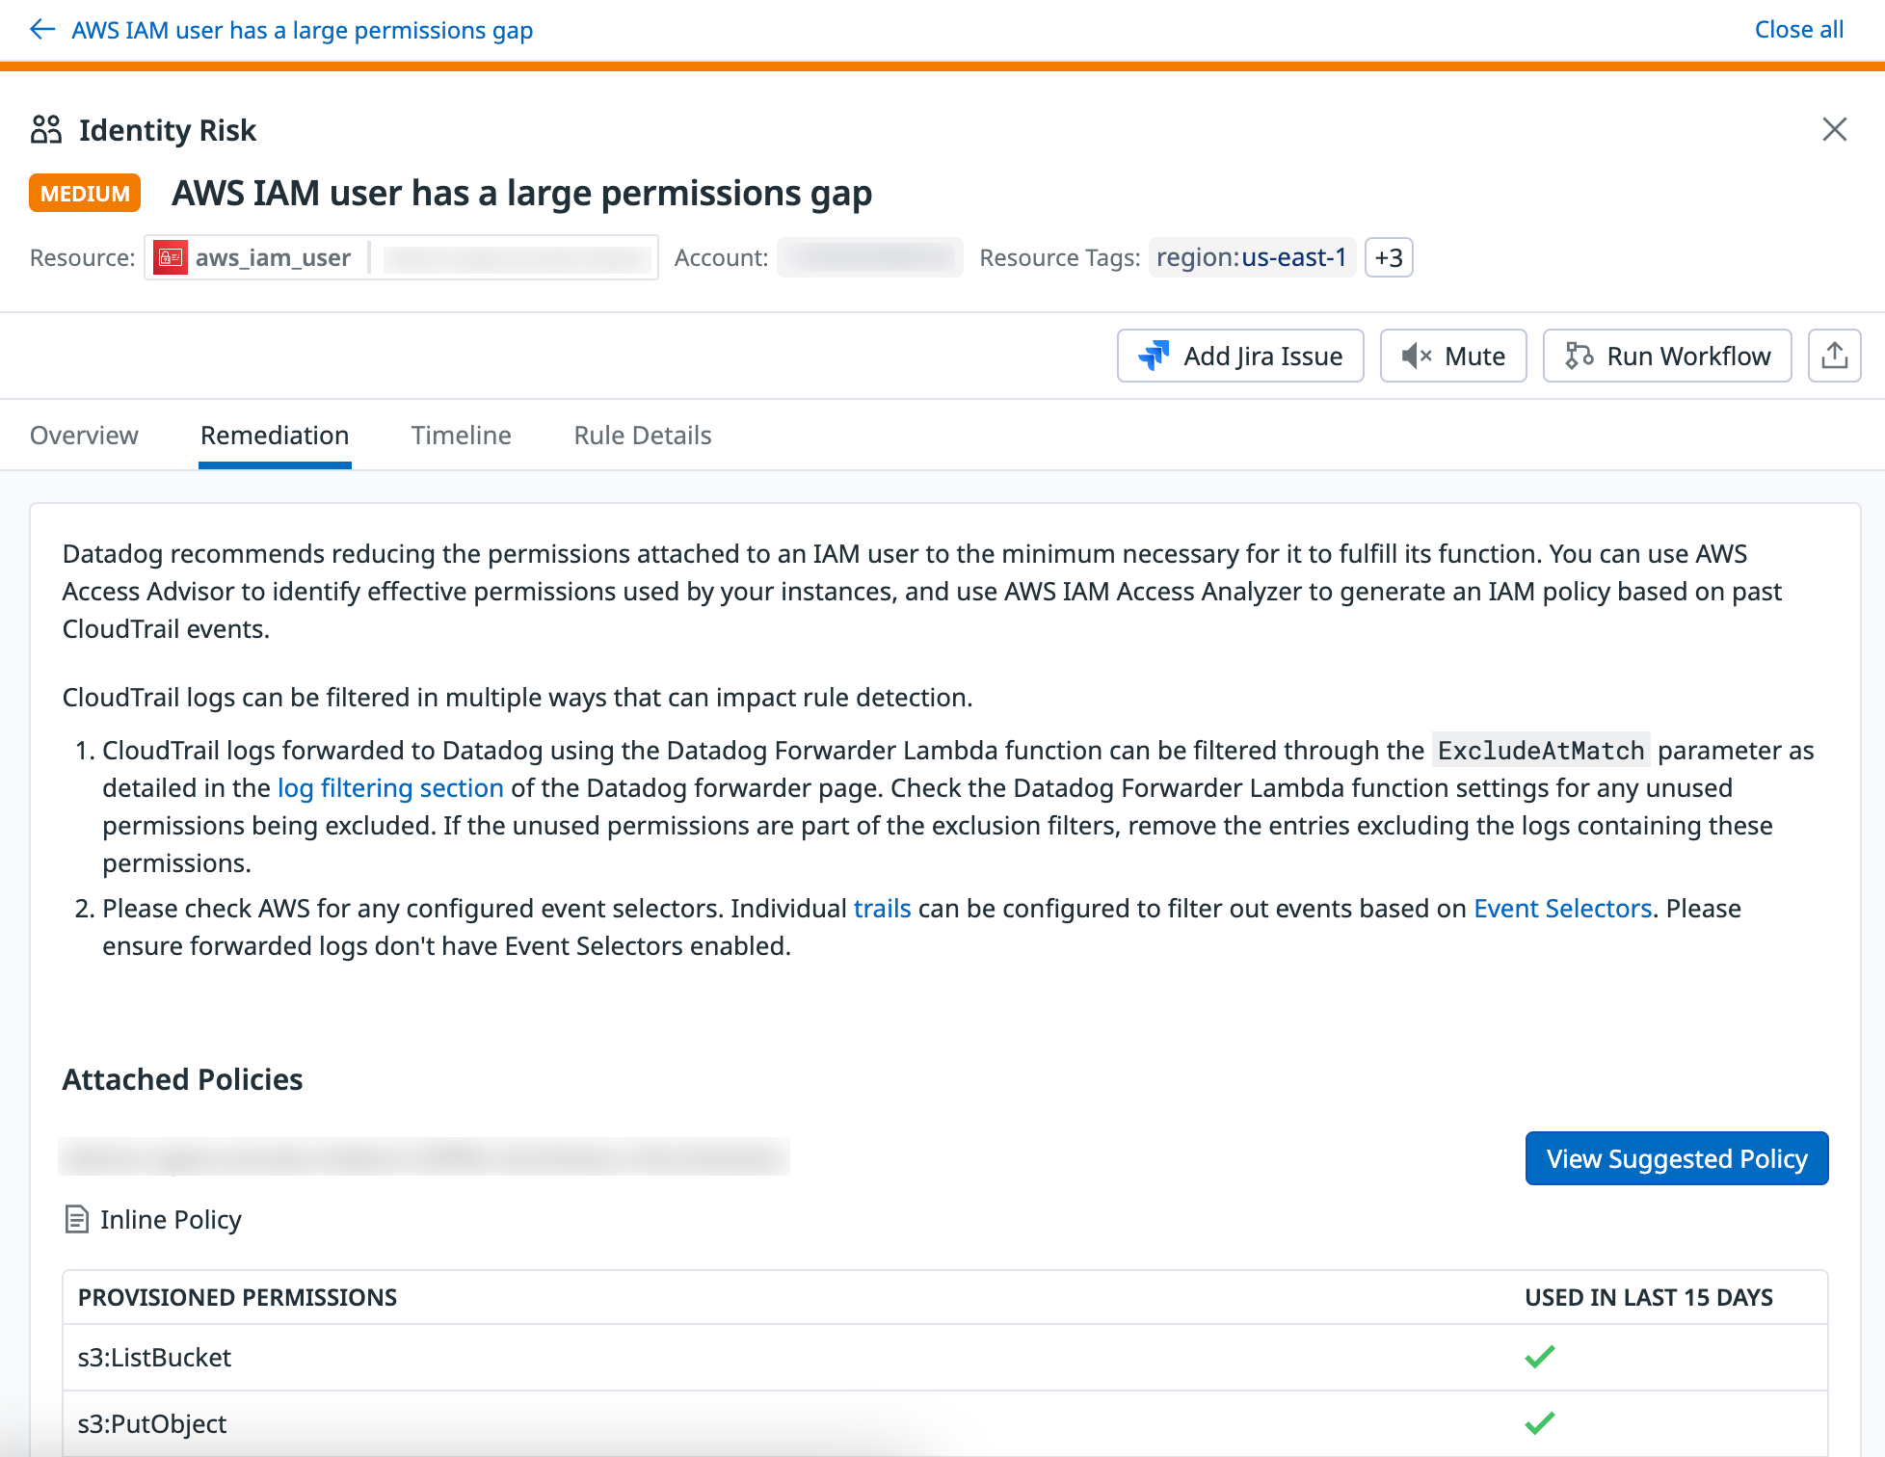Click the red aws_iam_user resource icon
Screen dimensions: 1885x1457
coord(171,257)
